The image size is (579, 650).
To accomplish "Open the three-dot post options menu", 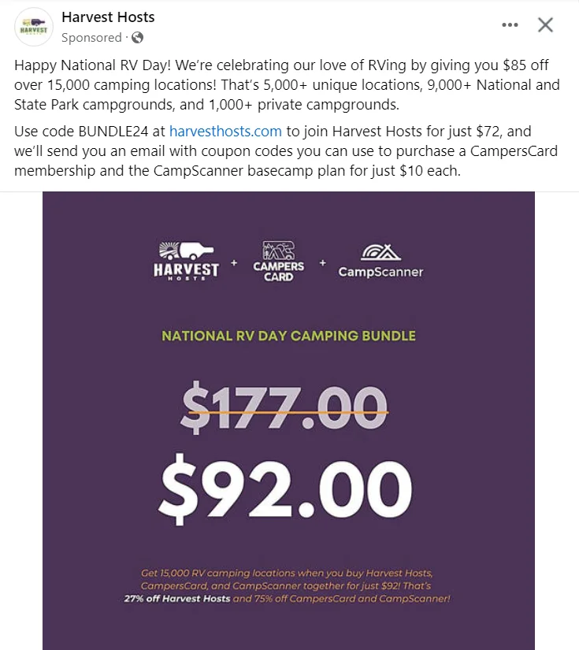I will click(510, 25).
